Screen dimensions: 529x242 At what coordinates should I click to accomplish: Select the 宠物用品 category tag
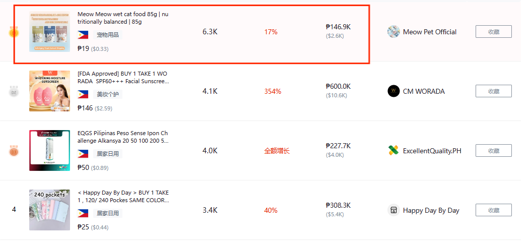click(x=108, y=35)
